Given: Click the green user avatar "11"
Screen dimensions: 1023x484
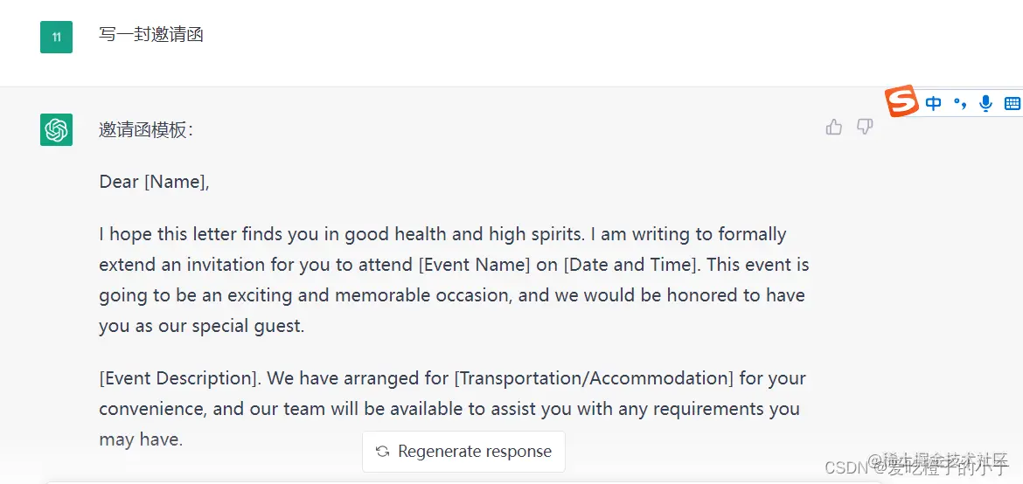Looking at the screenshot, I should point(56,37).
